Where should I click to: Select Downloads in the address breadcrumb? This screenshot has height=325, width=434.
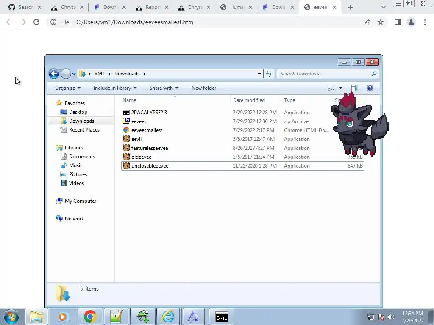pyautogui.click(x=127, y=74)
